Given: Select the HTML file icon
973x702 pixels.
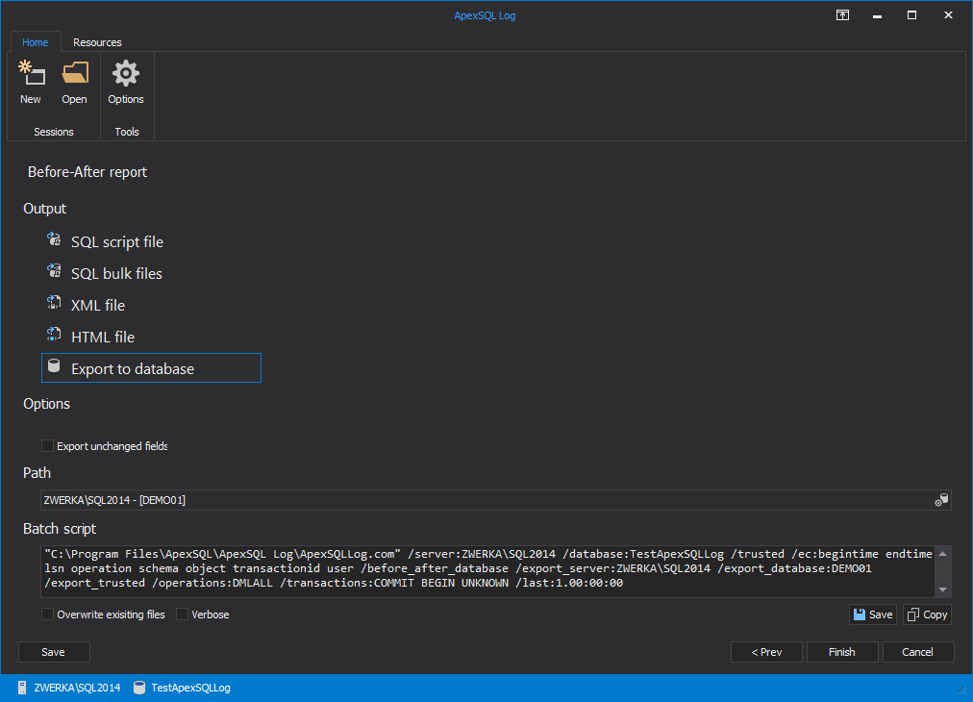Looking at the screenshot, I should [x=54, y=334].
